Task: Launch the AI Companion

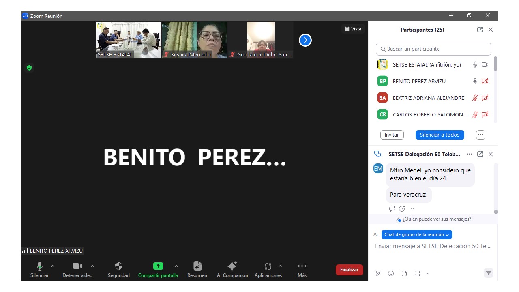Action: [x=232, y=266]
